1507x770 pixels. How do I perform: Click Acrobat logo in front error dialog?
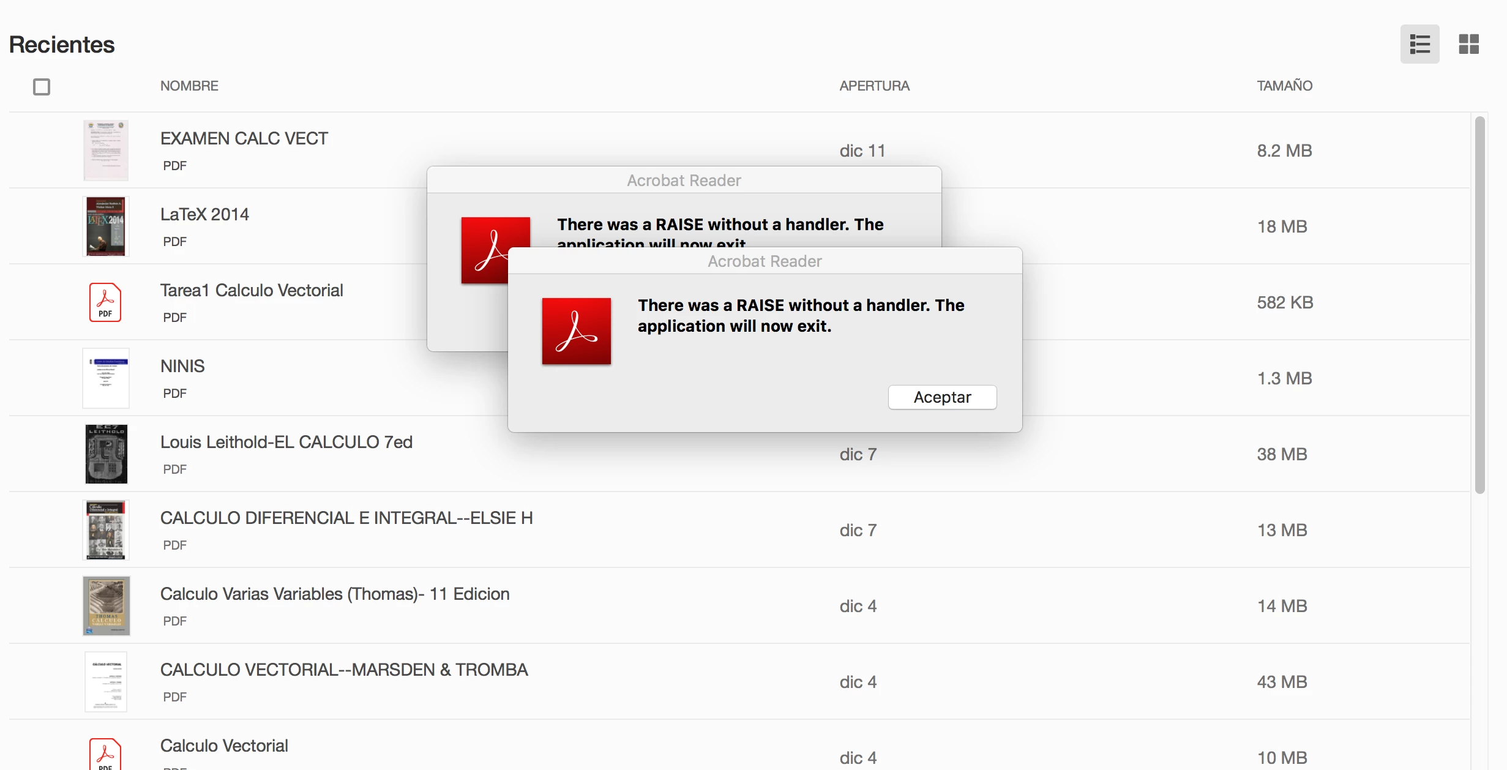[x=576, y=331]
